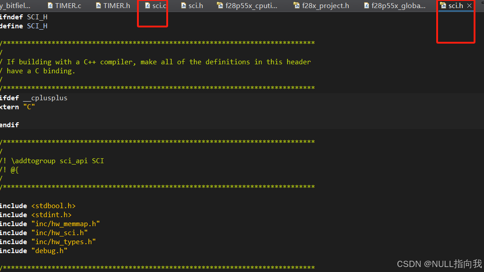Place cursor on 'define SCI_H' line
The image size is (484, 272).
pyautogui.click(x=23, y=26)
